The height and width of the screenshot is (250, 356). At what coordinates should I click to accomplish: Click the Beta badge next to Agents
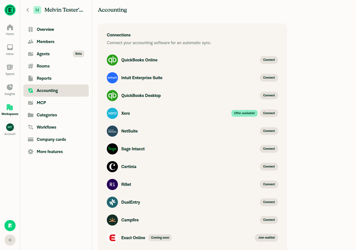pos(78,54)
